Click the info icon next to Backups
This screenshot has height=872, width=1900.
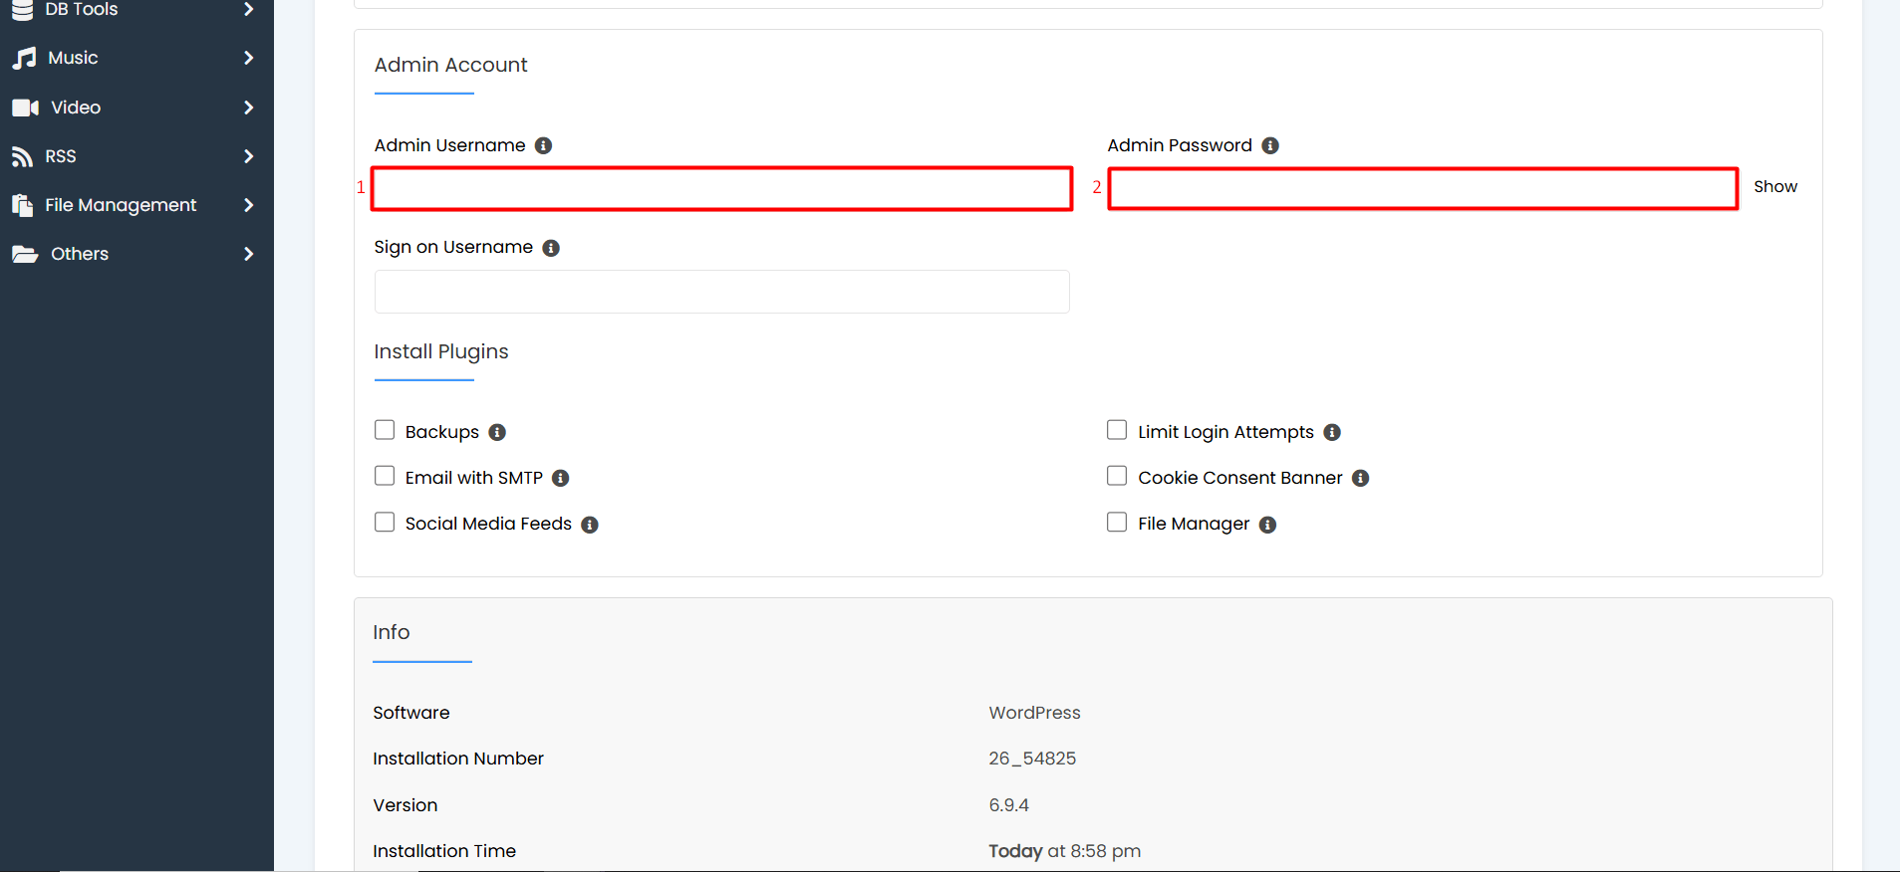497,432
